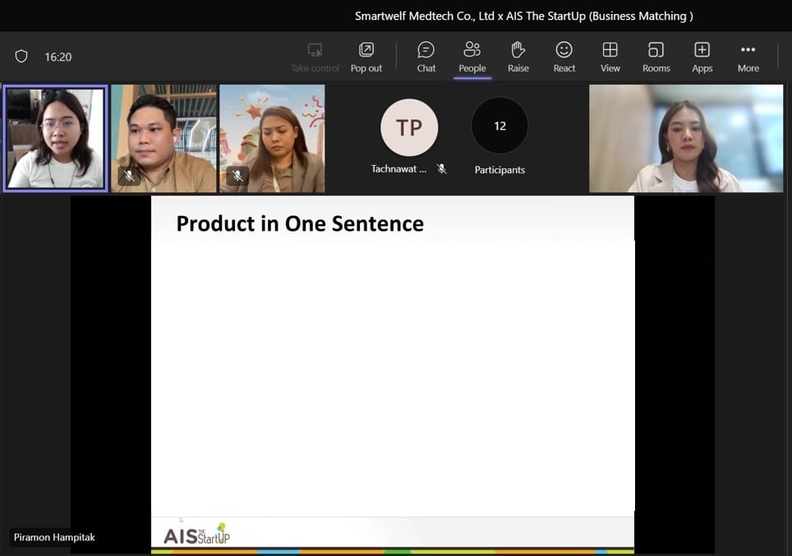Click the Tachnawat name label
792x556 pixels.
(398, 168)
